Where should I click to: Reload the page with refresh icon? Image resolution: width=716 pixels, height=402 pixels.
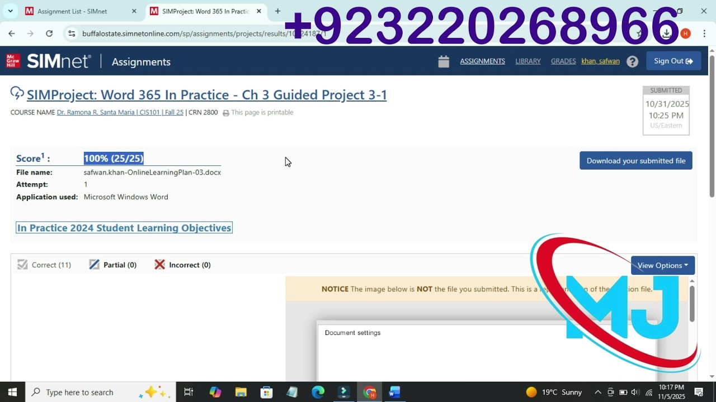tap(49, 33)
